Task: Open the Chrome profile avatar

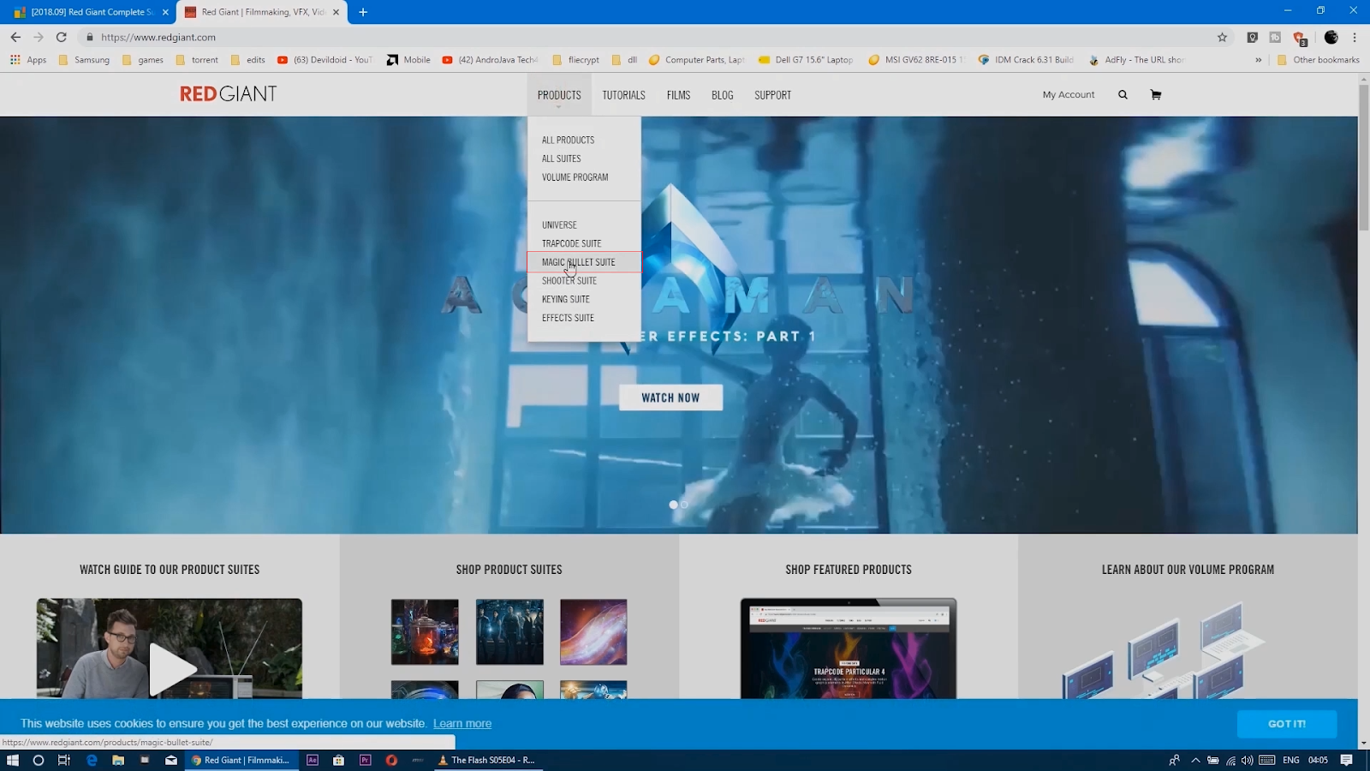Action: (1331, 37)
